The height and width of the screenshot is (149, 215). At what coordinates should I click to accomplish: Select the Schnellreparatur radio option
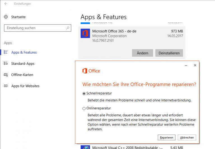coord(84,94)
